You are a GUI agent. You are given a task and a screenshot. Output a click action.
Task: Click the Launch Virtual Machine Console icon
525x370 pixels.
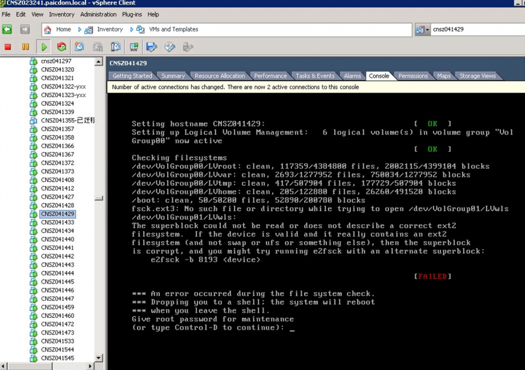click(134, 47)
